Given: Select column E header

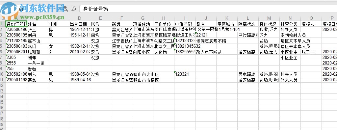Looking at the screenshot, I should (101, 18).
